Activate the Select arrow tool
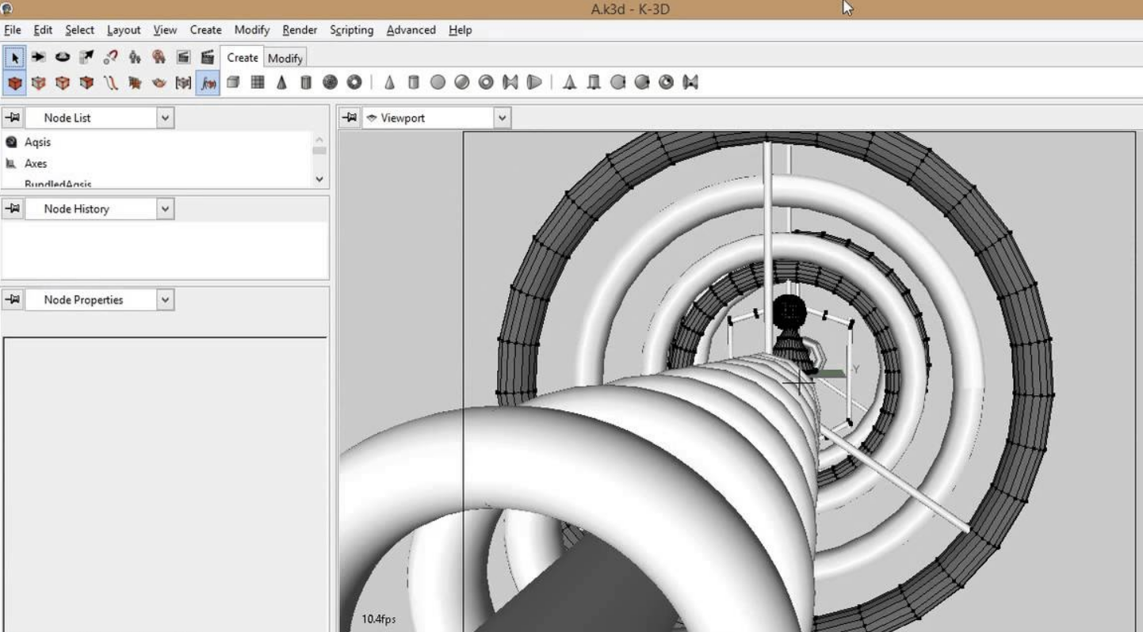Viewport: 1143px width, 632px height. (15, 57)
